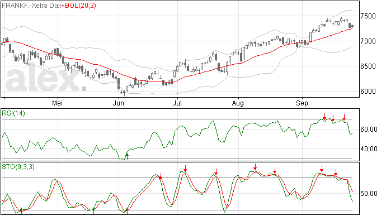Click the 7000 price axis label

tap(368, 41)
